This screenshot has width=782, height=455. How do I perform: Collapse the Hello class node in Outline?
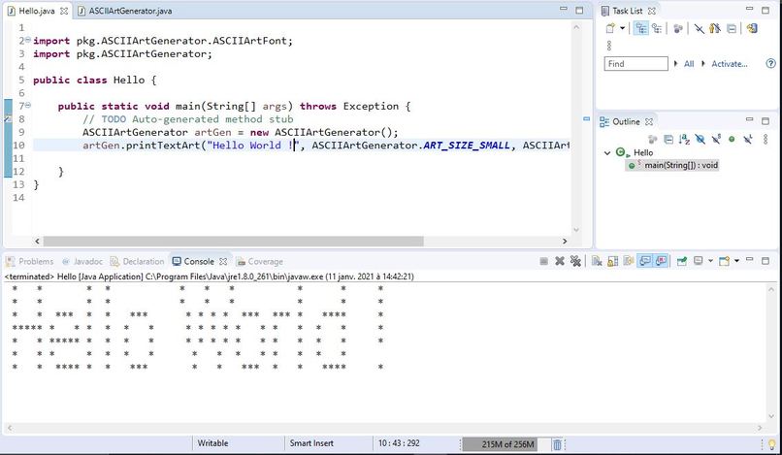[x=607, y=152]
